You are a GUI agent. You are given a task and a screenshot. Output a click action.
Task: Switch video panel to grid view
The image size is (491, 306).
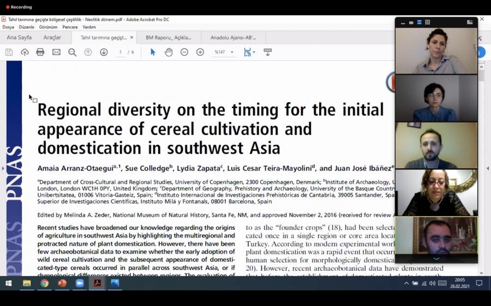pyautogui.click(x=427, y=22)
